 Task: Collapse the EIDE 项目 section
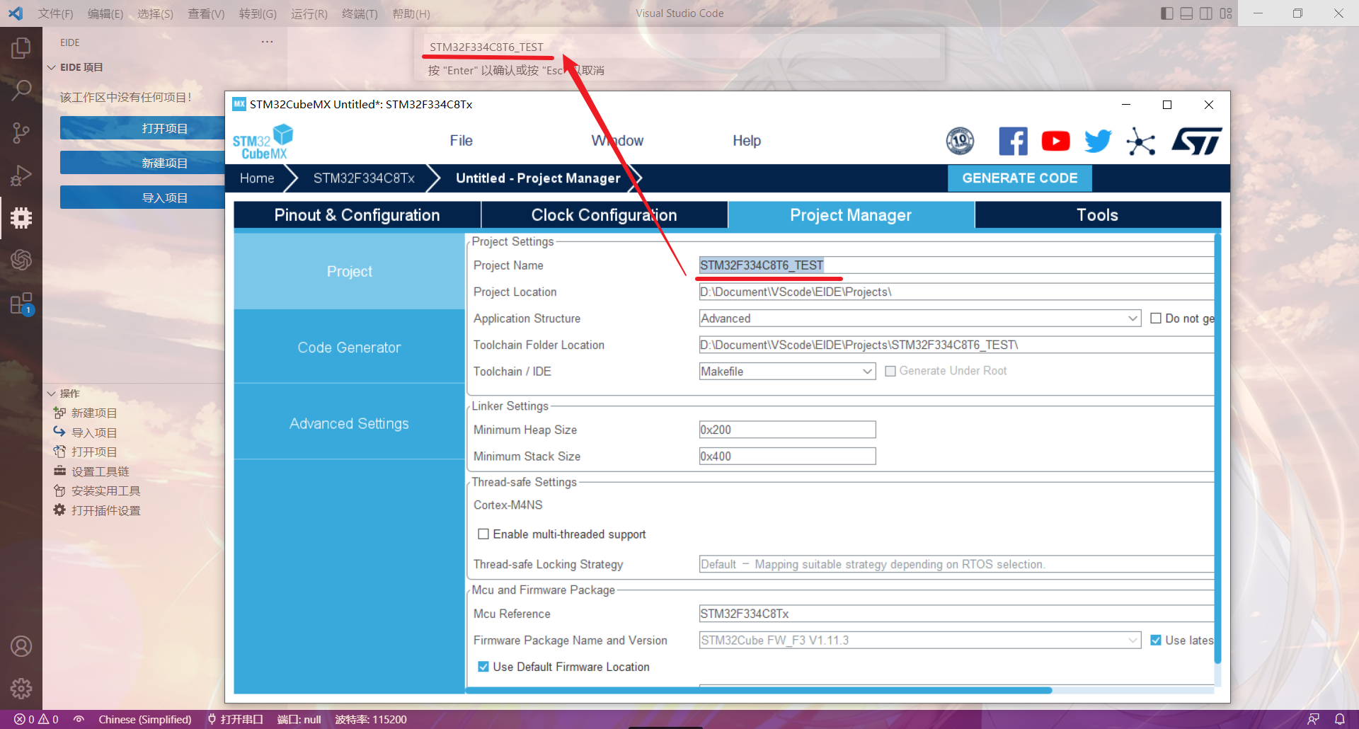[x=75, y=67]
